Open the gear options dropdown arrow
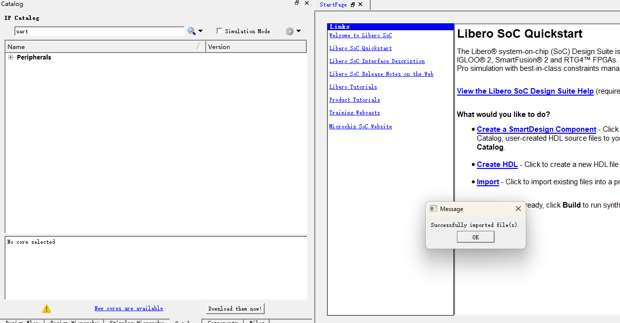Image resolution: width=620 pixels, height=323 pixels. [298, 31]
